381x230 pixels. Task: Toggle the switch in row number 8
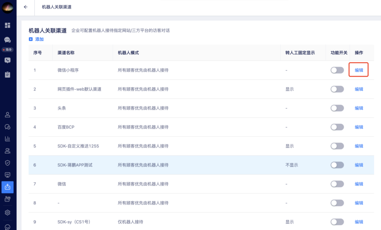coord(337,203)
